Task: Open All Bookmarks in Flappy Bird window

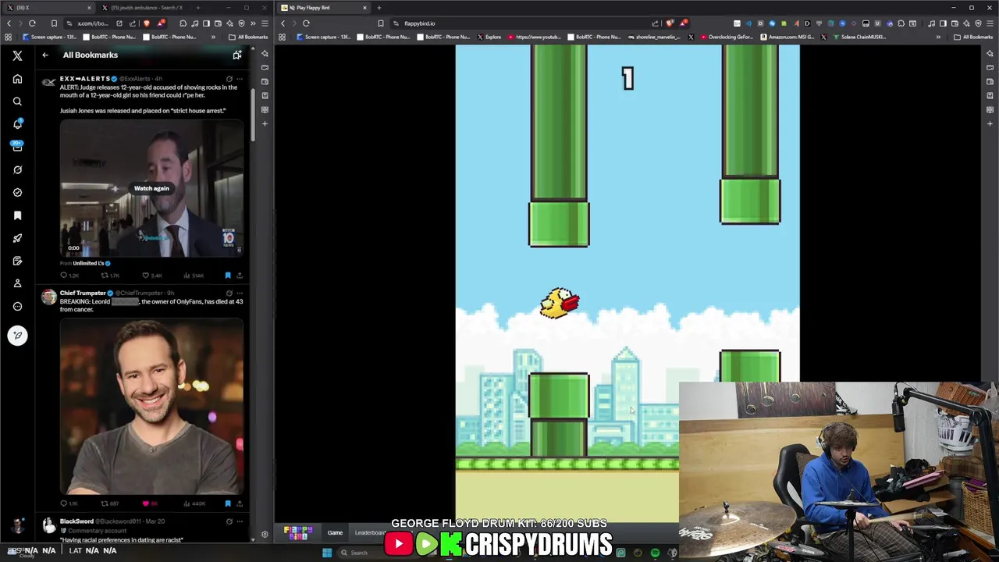Action: 972,37
